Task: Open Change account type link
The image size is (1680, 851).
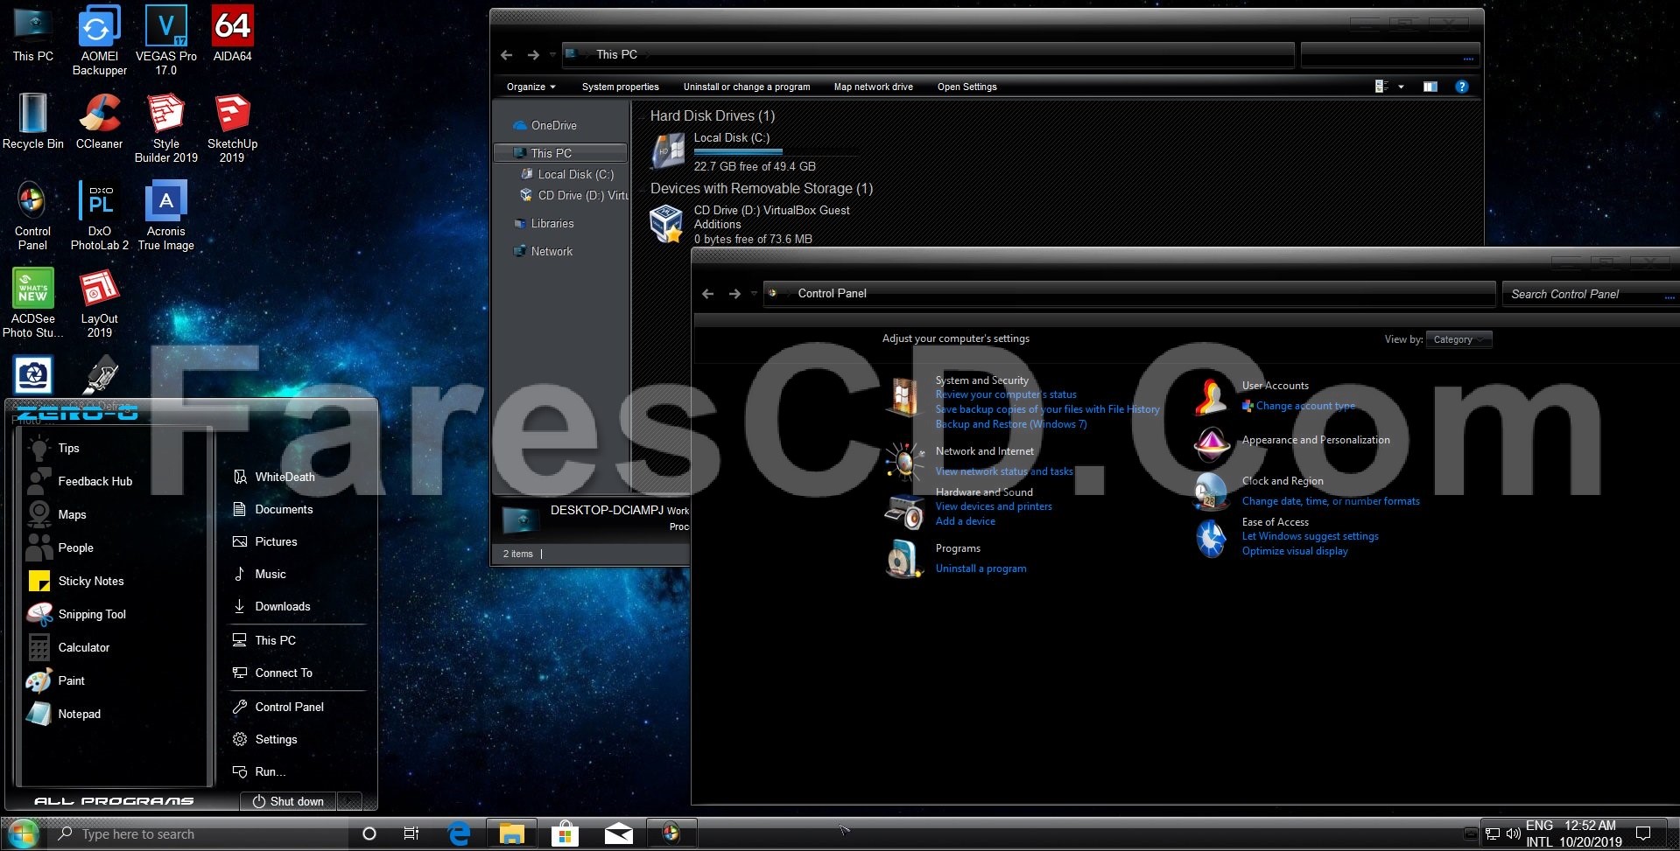Action: [1305, 406]
